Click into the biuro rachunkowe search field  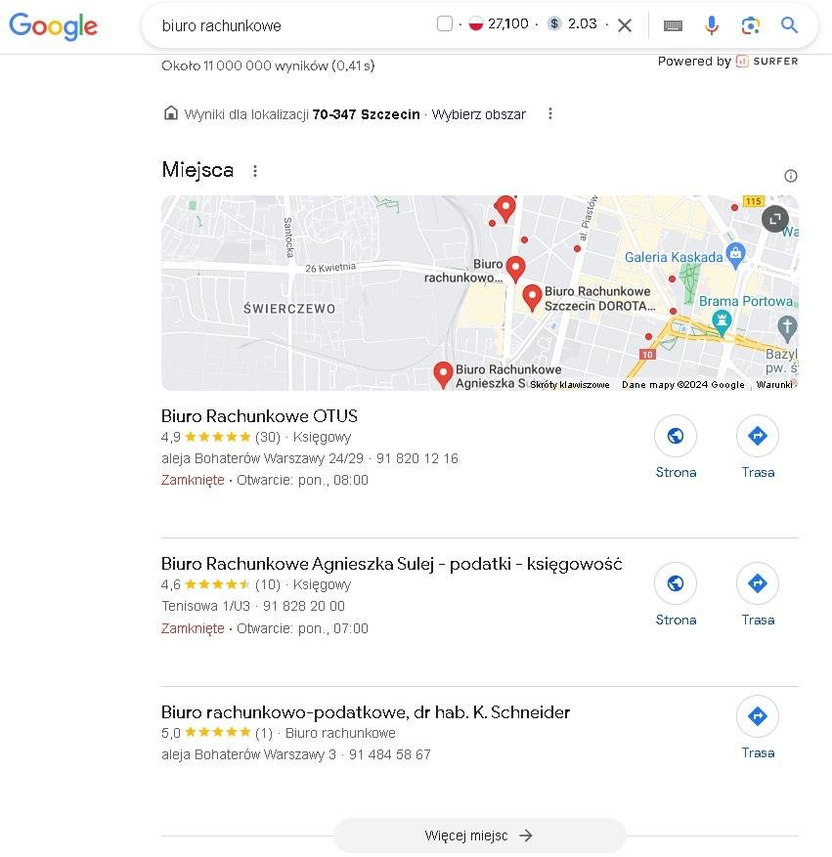(295, 25)
